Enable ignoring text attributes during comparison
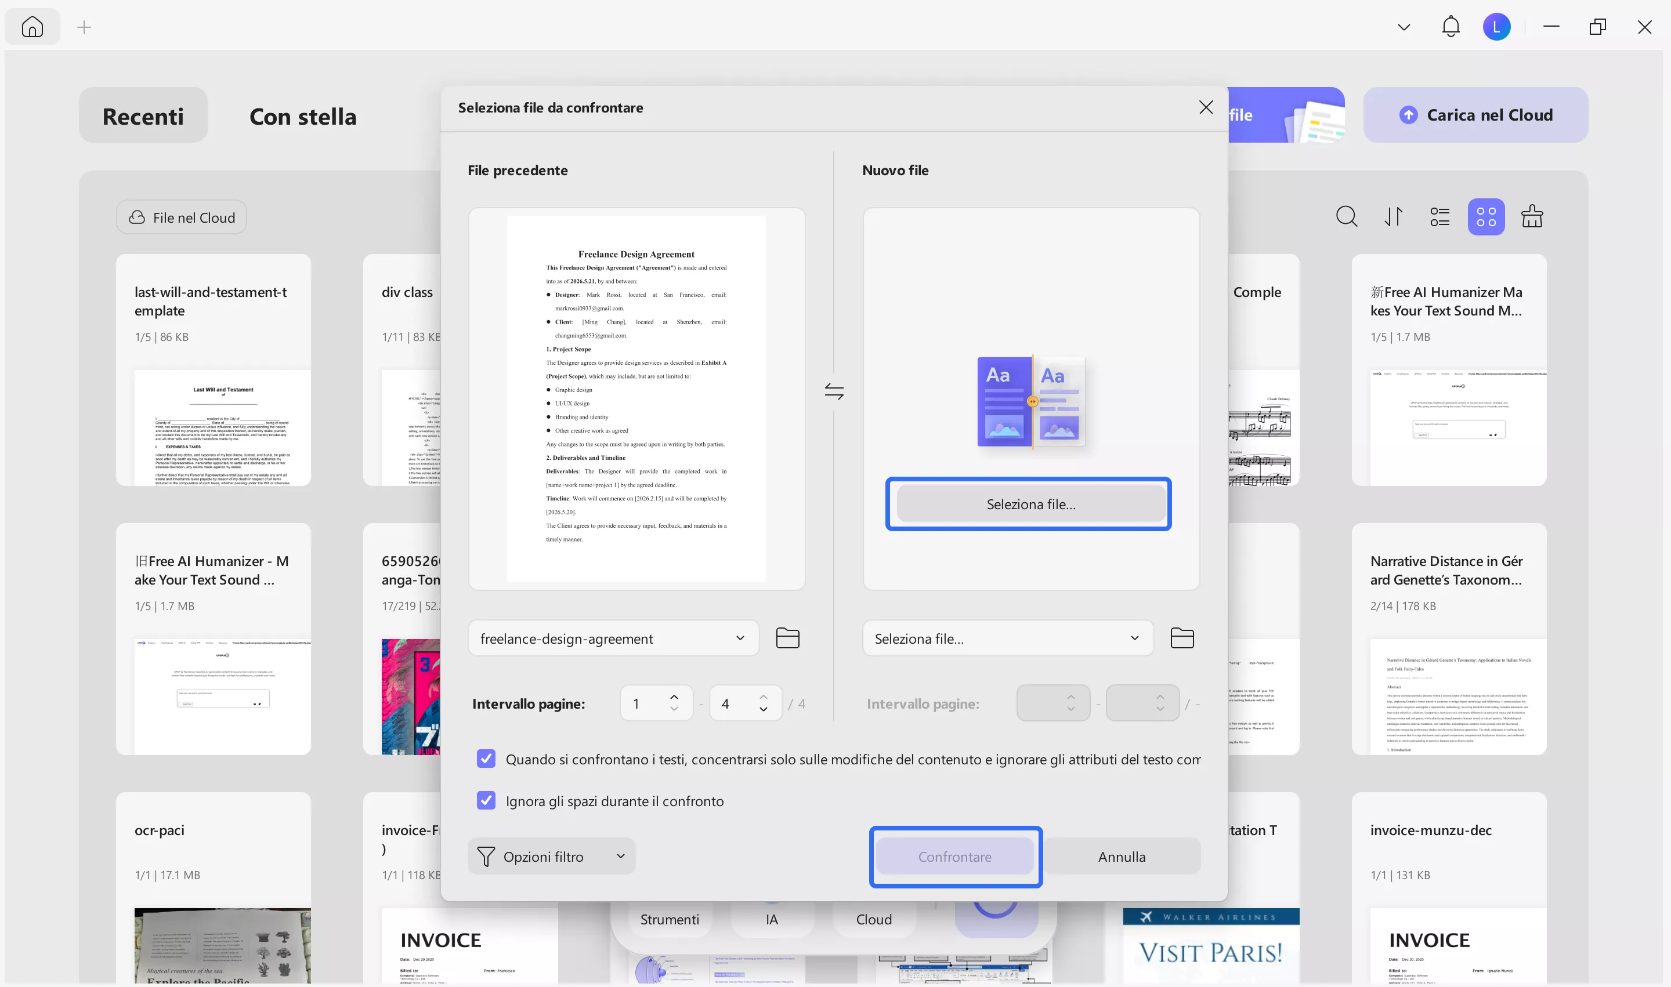The height and width of the screenshot is (987, 1671). pos(486,758)
